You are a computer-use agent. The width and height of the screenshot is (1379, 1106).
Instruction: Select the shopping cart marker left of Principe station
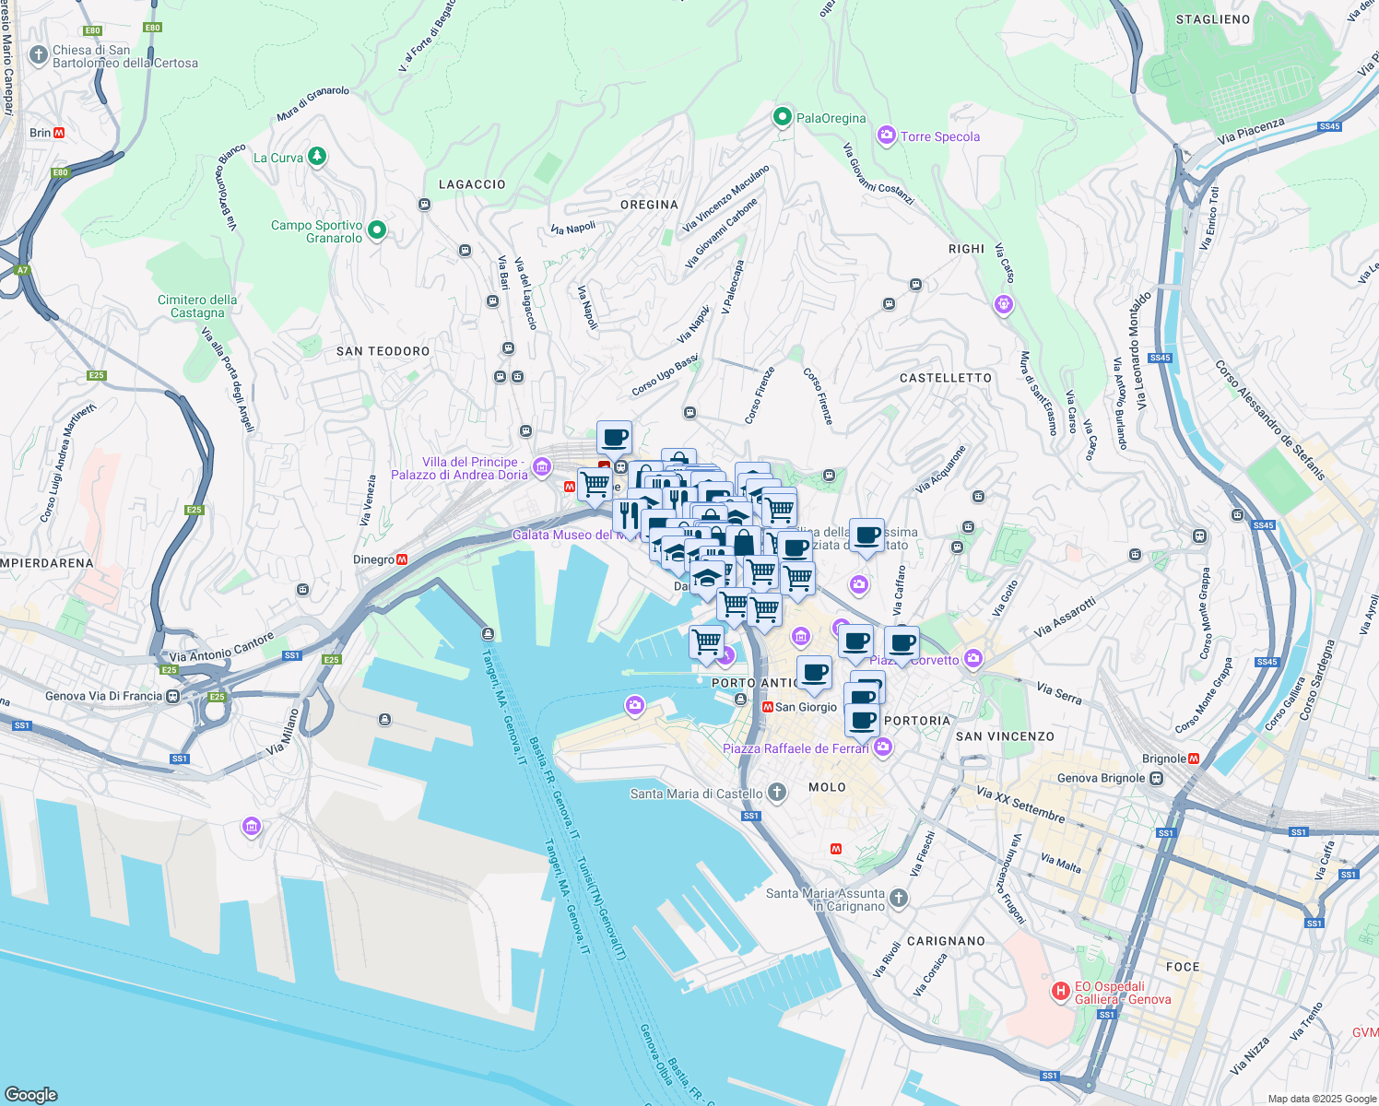(595, 483)
